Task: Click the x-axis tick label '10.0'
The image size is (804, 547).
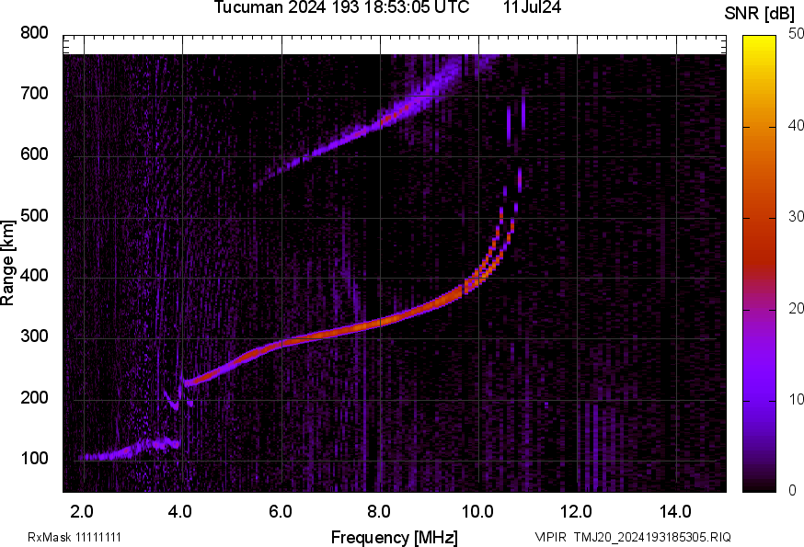Action: tap(477, 512)
